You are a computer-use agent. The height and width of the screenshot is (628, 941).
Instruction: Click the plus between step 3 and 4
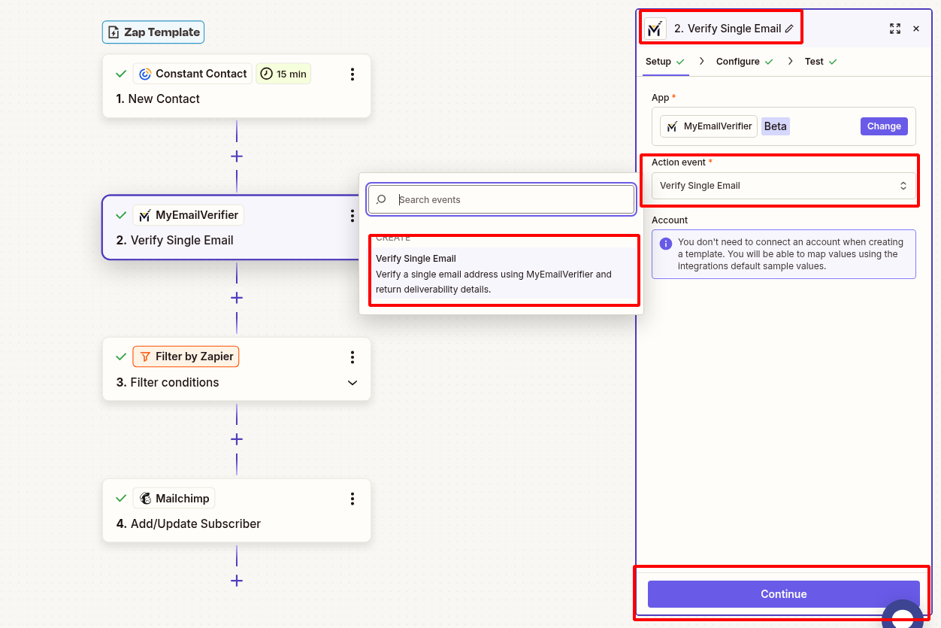pyautogui.click(x=237, y=438)
